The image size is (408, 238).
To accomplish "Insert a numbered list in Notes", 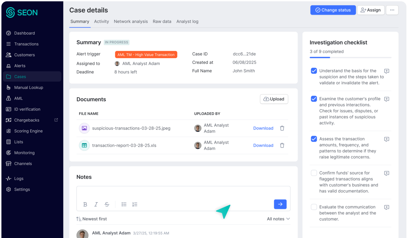I will 135,204.
